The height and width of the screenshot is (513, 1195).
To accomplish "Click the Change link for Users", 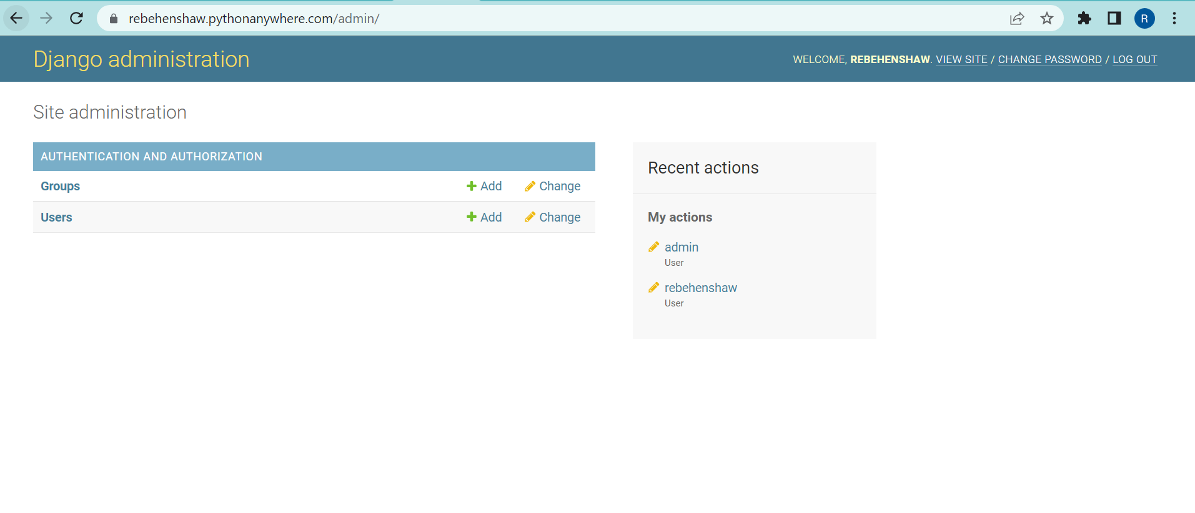I will click(x=560, y=217).
